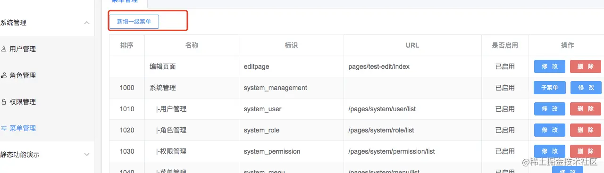This screenshot has width=604, height=173.
Task: Click 删除 in the system_user row
Action: coord(586,109)
